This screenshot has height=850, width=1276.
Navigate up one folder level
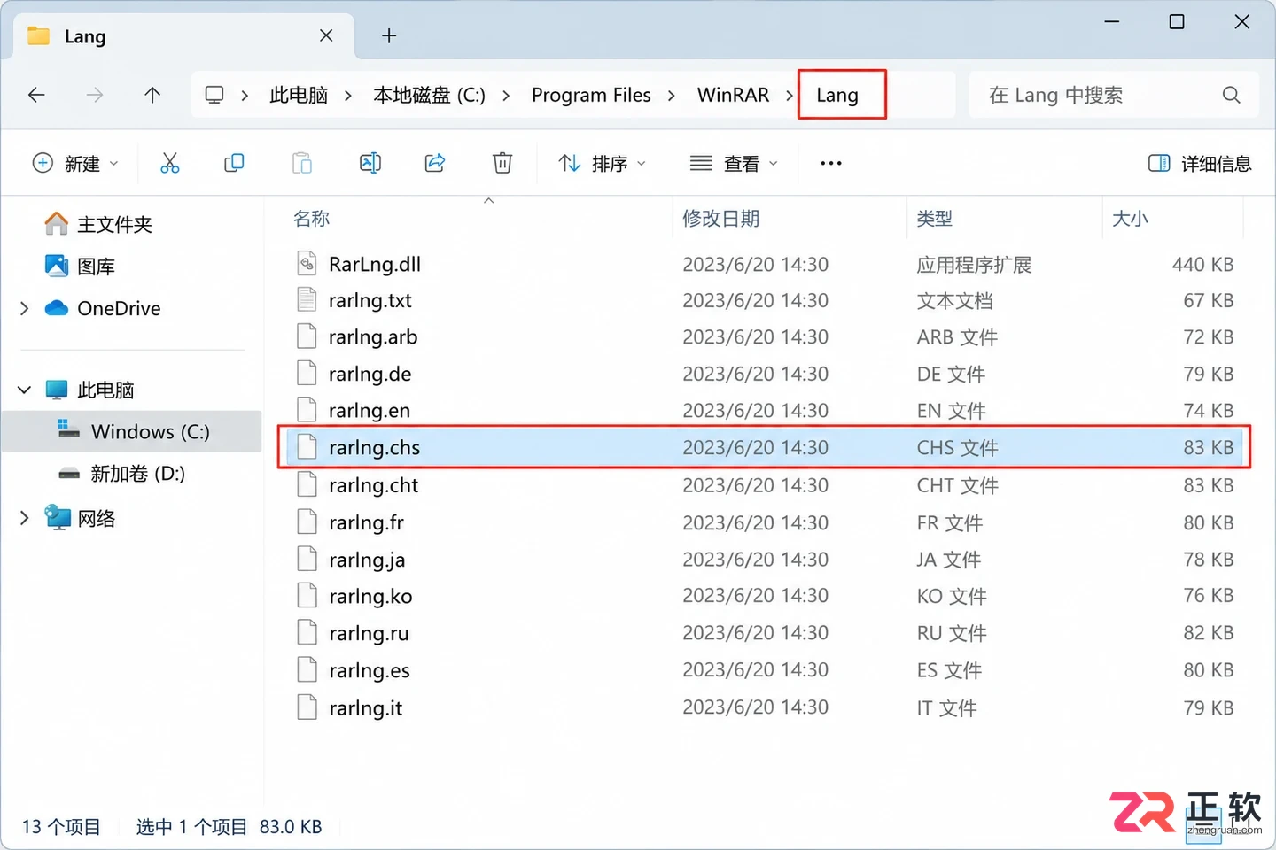coord(152,95)
